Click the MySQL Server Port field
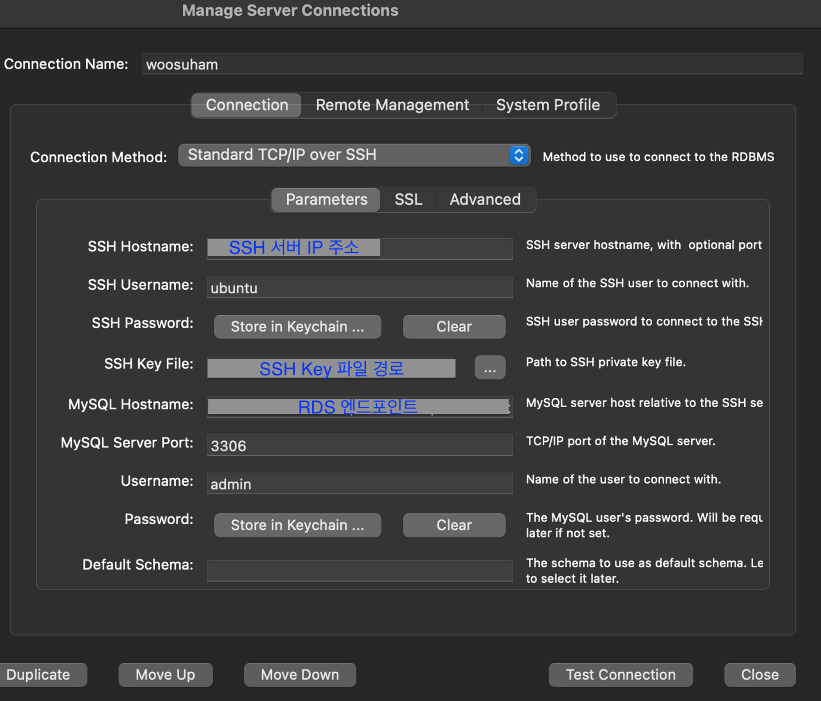 point(359,445)
